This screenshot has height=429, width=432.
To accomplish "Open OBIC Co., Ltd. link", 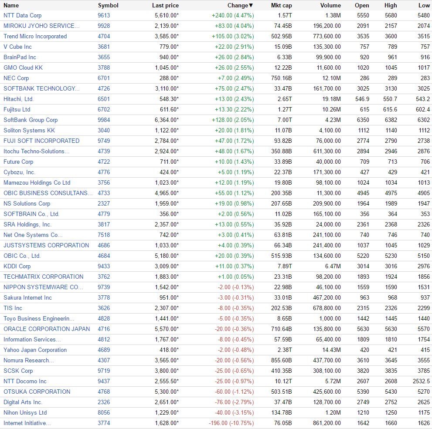I will point(22,256).
